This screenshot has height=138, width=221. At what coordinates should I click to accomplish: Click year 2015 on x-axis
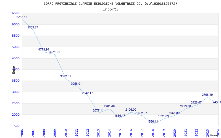[120, 133]
